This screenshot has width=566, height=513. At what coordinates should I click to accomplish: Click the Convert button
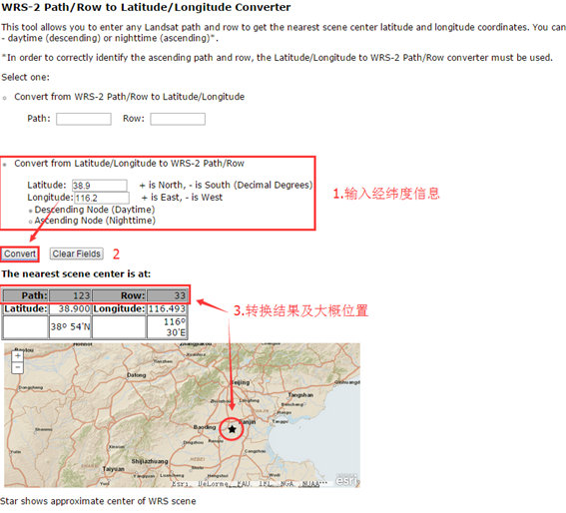pos(20,254)
